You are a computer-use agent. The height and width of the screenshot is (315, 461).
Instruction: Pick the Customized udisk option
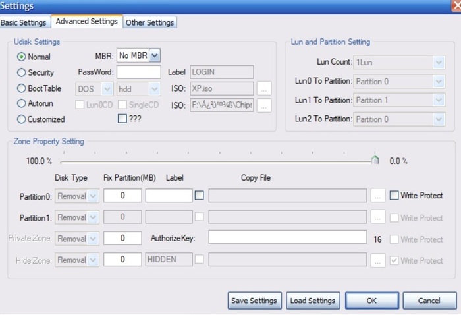22,119
